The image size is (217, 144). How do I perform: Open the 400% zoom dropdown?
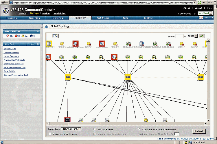pyautogui.click(x=196, y=36)
